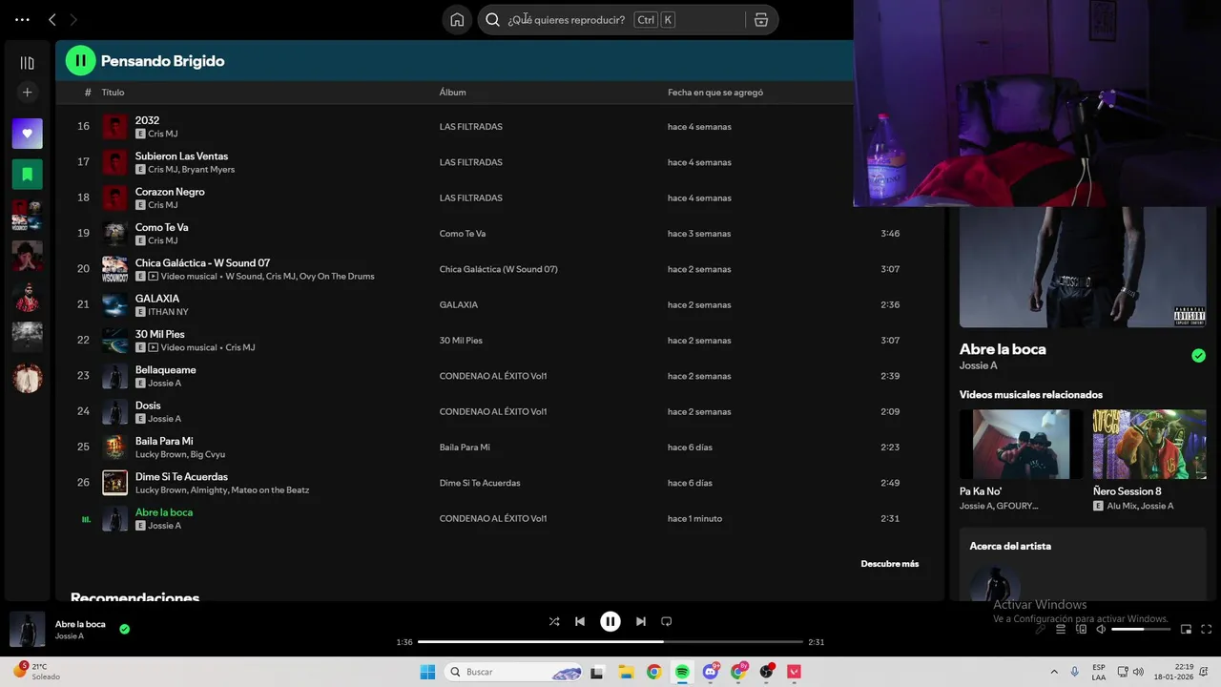
Task: Click the Baila Para Mi cover art
Action: pos(114,447)
